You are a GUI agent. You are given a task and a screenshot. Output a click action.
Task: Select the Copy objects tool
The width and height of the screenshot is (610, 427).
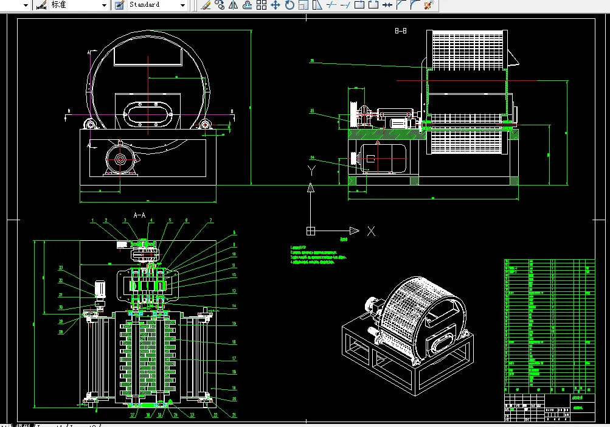click(x=220, y=5)
